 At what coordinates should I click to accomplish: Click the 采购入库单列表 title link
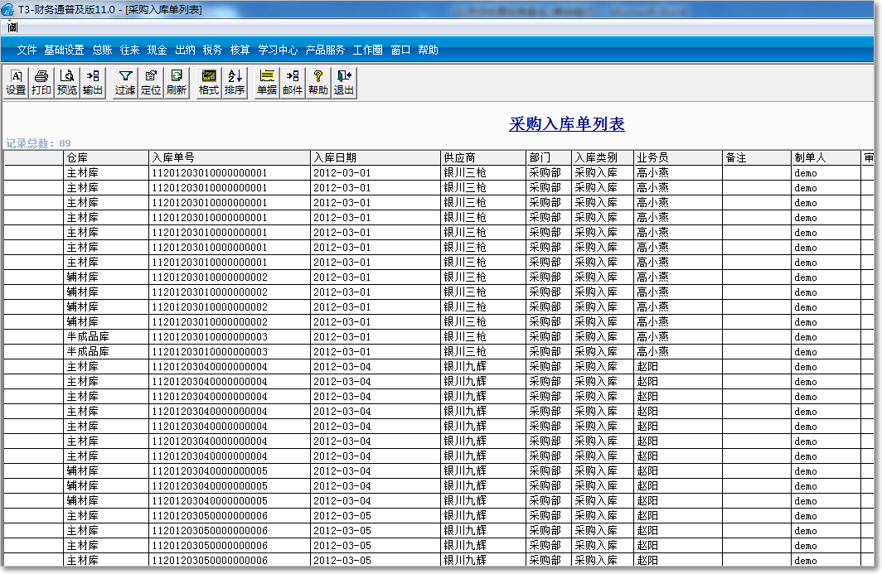566,124
